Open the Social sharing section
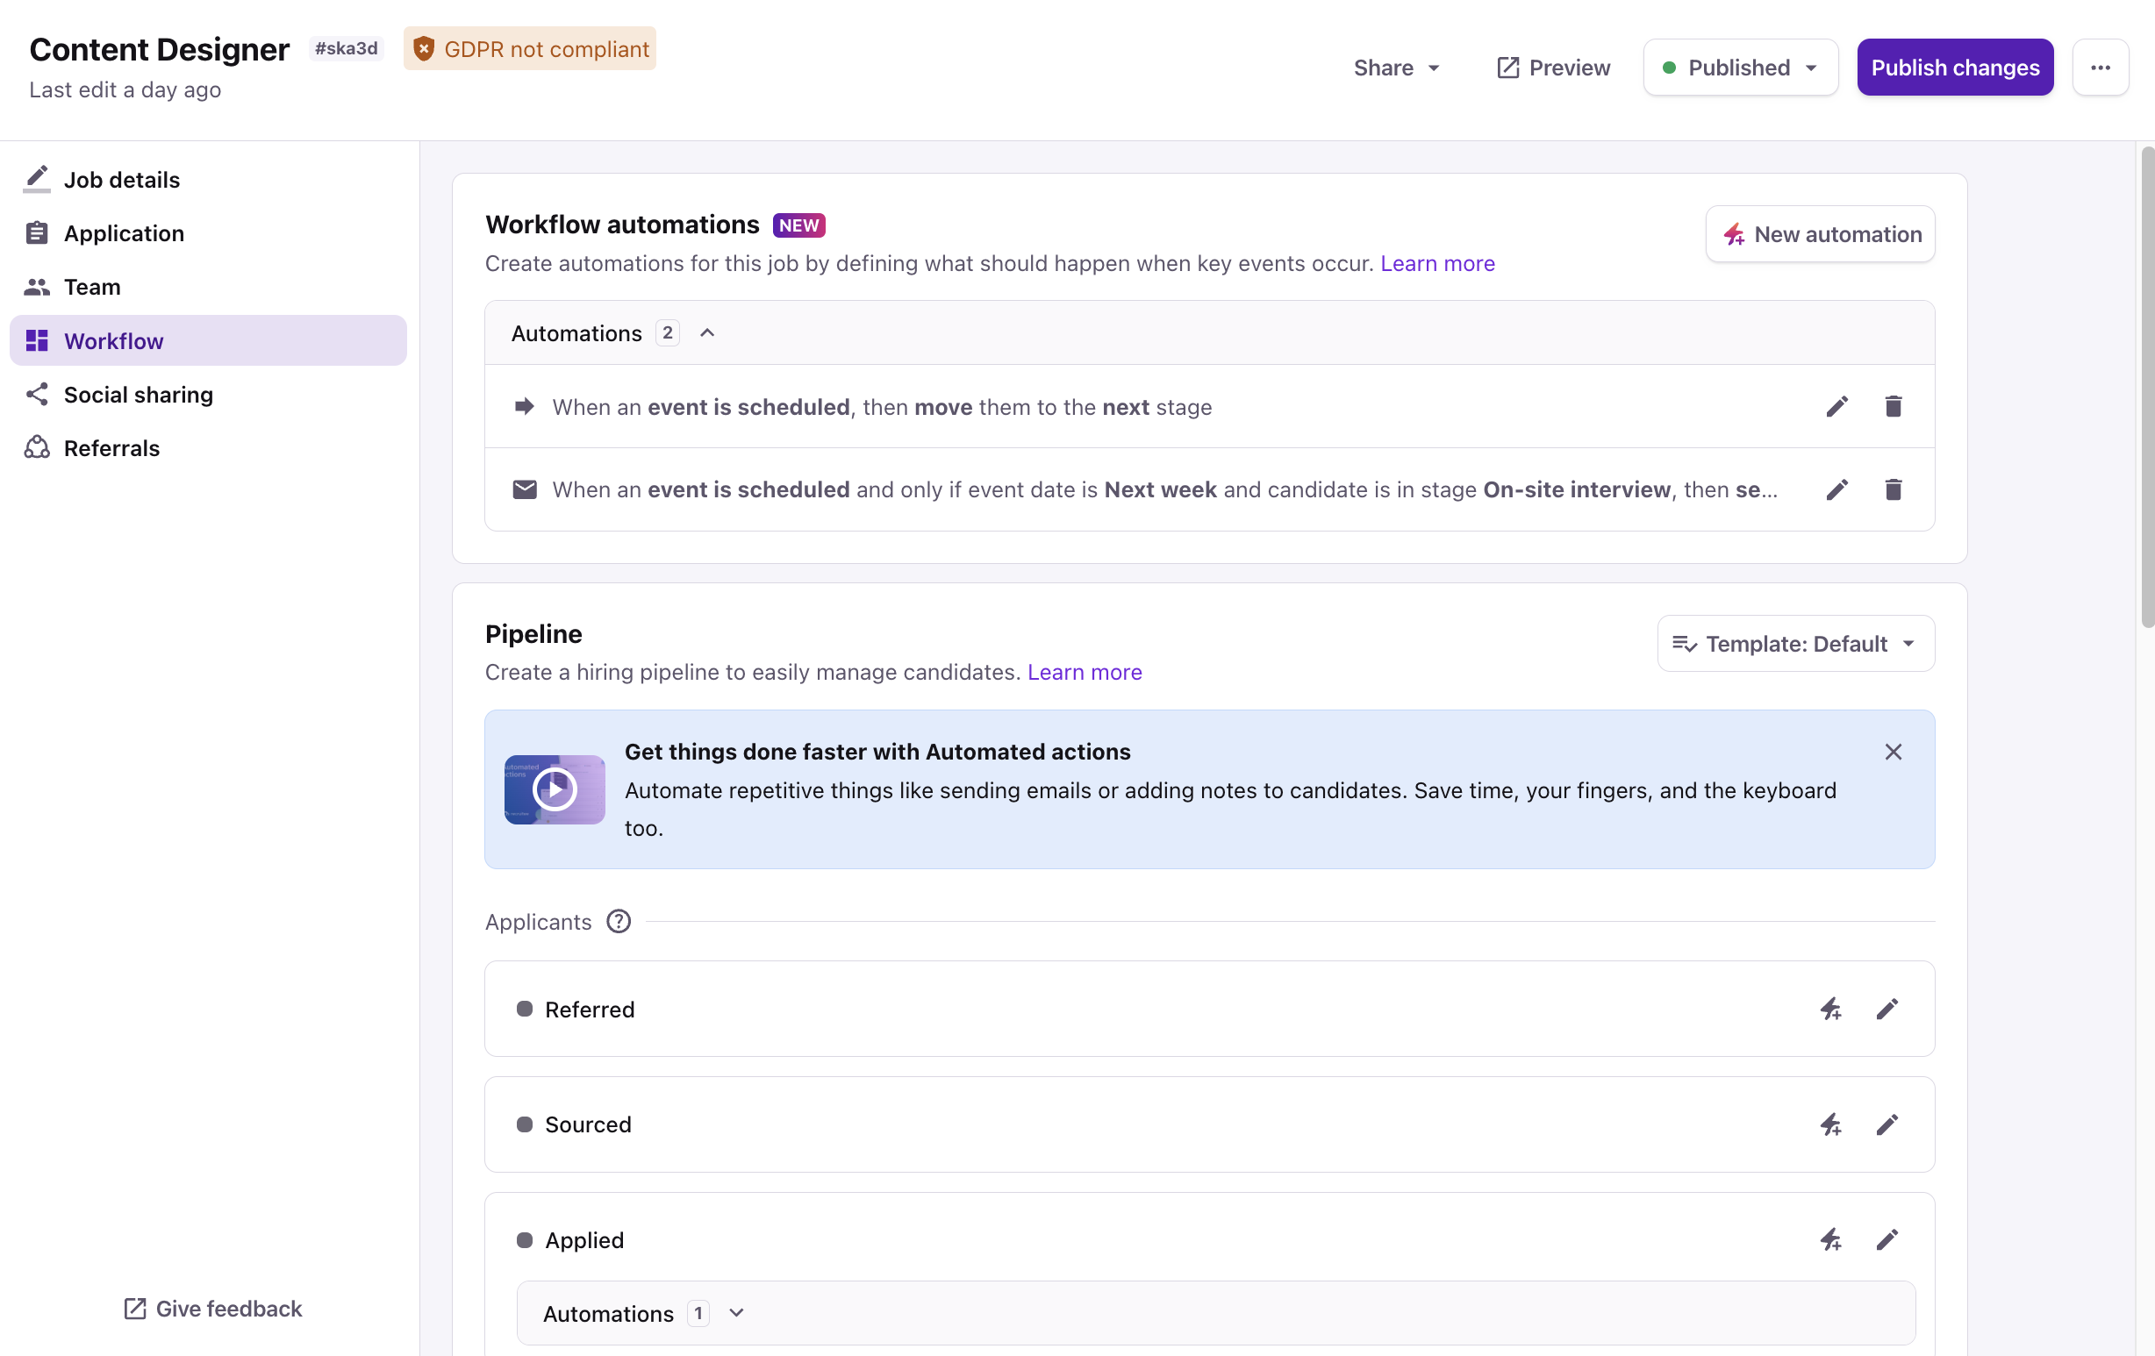2155x1356 pixels. (x=138, y=395)
